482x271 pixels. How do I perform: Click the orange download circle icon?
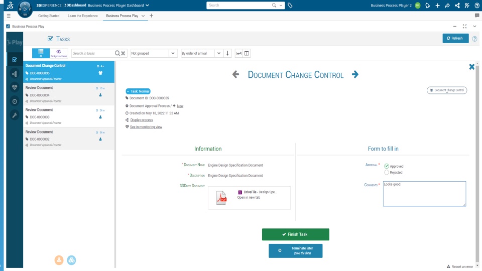click(59, 260)
